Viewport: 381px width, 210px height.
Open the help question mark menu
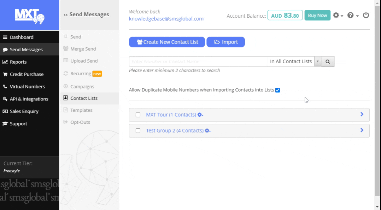point(352,16)
